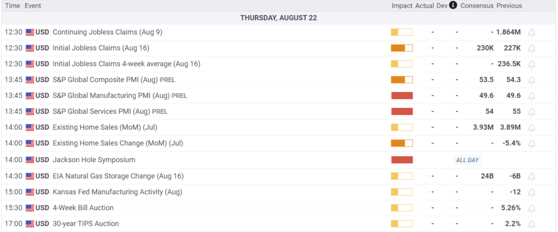Click bell icon for 30-year TIPS Auction
Screen dimensions: 558x232
click(531, 224)
